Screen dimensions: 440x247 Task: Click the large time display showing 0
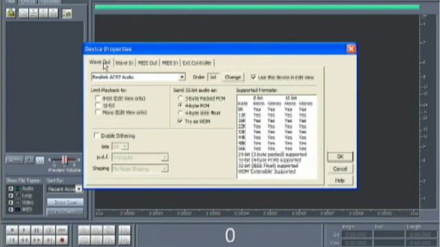tap(230, 235)
